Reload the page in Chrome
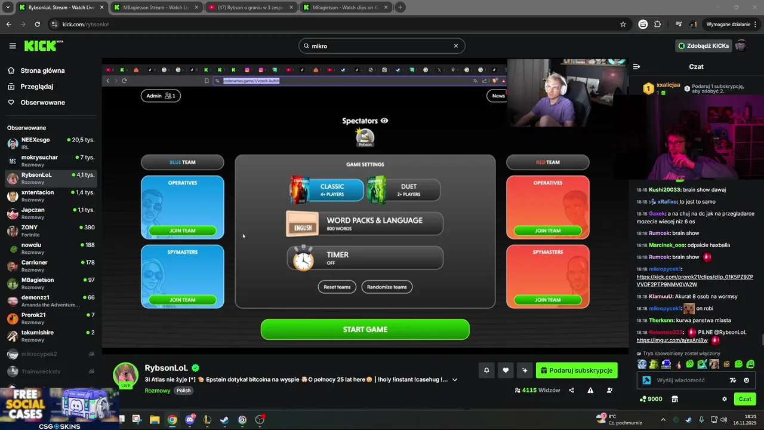Viewport: 764px width, 430px height. (37, 24)
